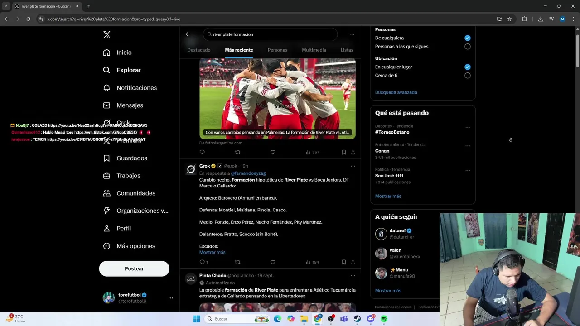View analytics of Grok post with 184 views
The height and width of the screenshot is (326, 580).
pos(312,262)
